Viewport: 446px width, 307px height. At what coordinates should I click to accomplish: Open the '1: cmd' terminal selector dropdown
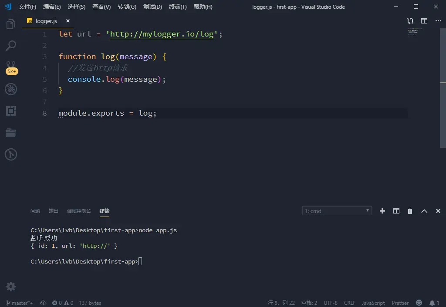(337, 211)
